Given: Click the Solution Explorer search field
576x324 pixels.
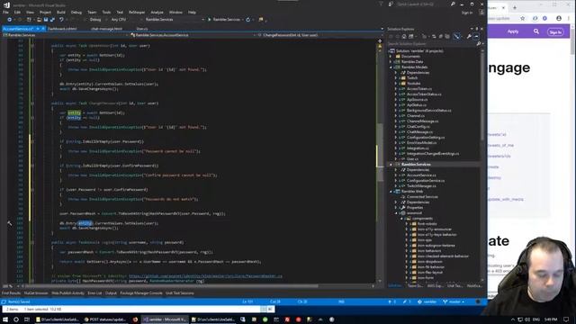Looking at the screenshot, I should [x=432, y=44].
